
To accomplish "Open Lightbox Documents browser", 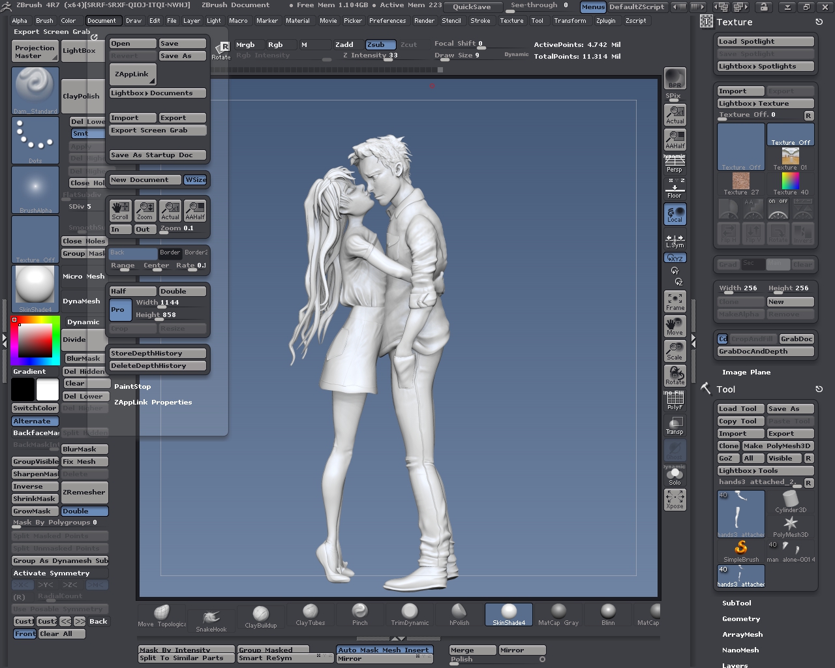I will tap(158, 93).
